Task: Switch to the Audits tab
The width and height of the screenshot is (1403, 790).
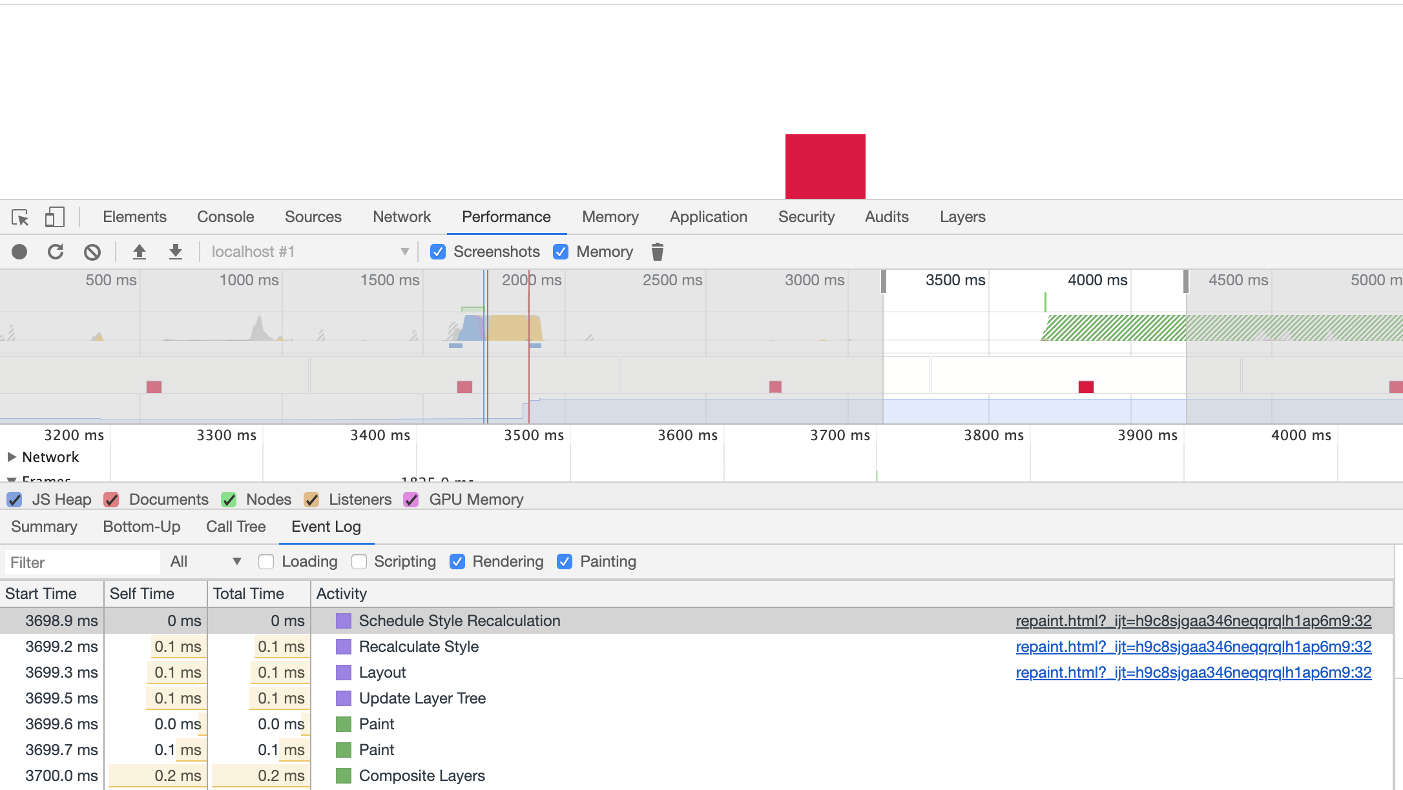Action: 887,217
